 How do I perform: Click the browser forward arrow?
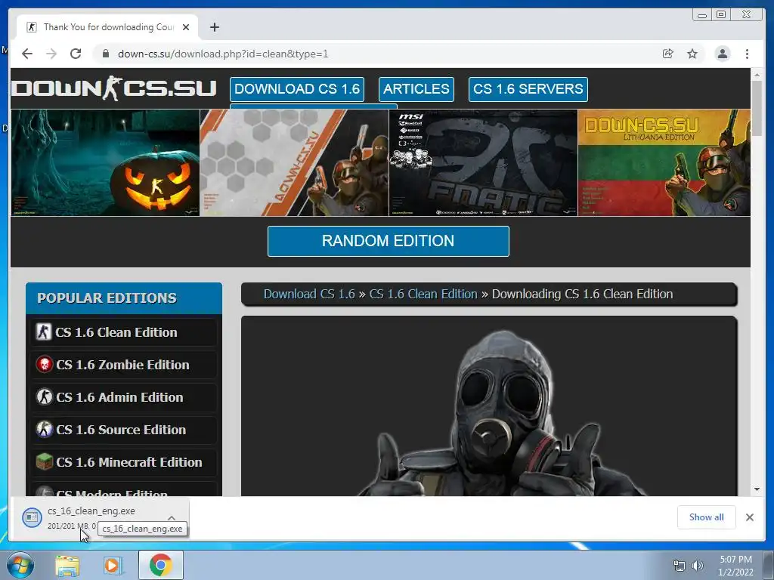51,54
